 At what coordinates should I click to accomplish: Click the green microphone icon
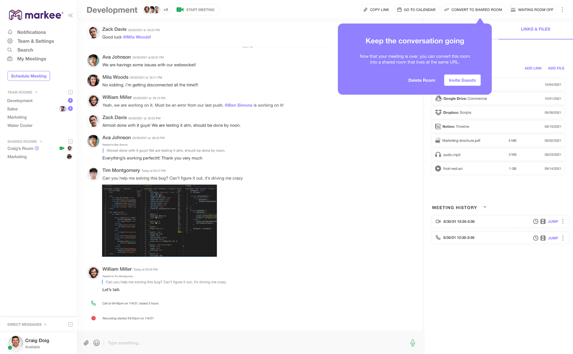click(x=413, y=343)
